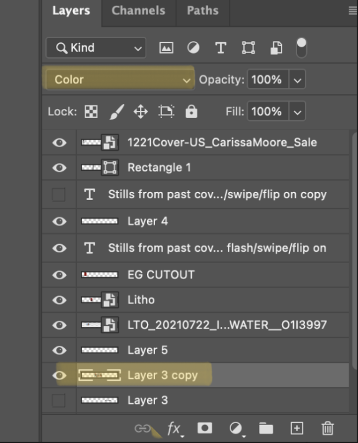Lock image pixels brush icon
Viewport: 358px width, 443px height.
point(116,112)
